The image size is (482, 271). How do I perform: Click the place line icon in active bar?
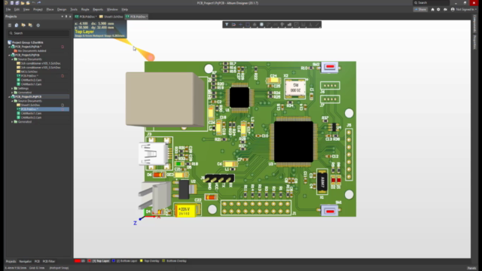coord(317,25)
